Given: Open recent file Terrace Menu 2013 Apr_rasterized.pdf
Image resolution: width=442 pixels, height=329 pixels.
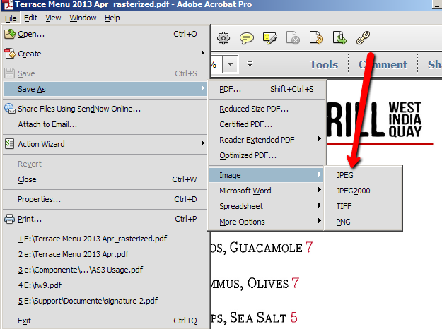Looking at the screenshot, I should [105, 239].
